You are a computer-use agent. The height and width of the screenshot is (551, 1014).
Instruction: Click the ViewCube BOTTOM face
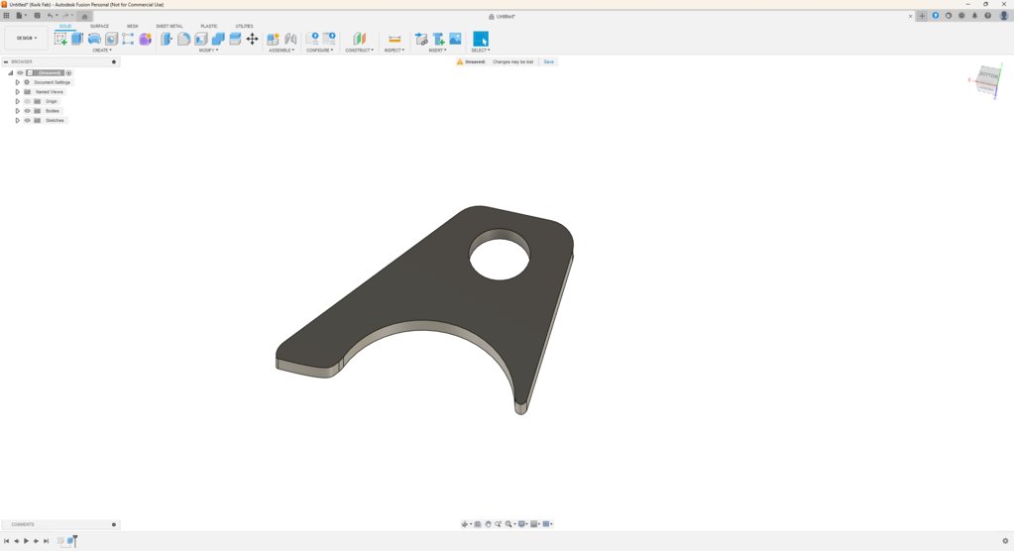(x=989, y=75)
